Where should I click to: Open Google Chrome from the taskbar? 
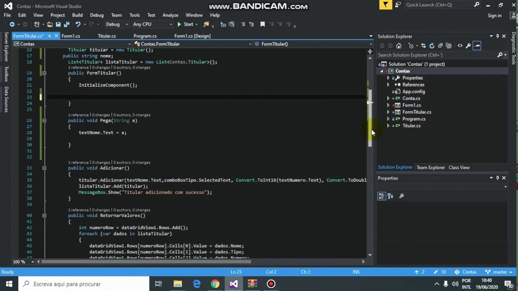[x=215, y=284]
